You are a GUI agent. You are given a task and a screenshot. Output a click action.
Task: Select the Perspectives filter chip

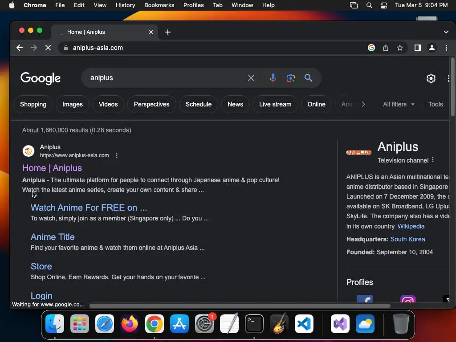coord(151,104)
